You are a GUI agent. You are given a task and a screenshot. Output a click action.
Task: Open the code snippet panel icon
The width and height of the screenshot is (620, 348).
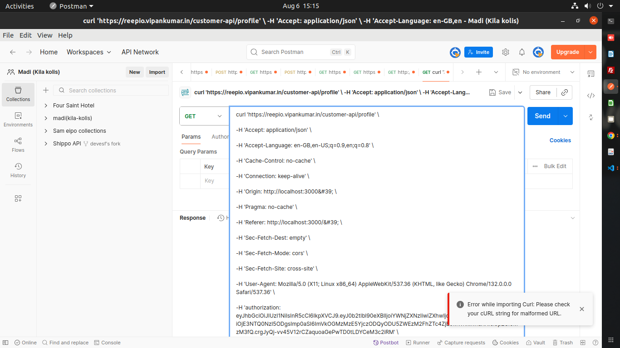click(590, 96)
